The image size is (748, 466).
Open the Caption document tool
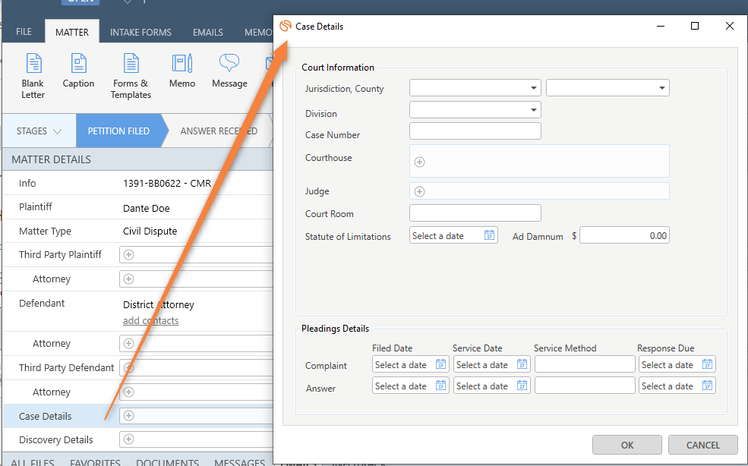coord(78,65)
